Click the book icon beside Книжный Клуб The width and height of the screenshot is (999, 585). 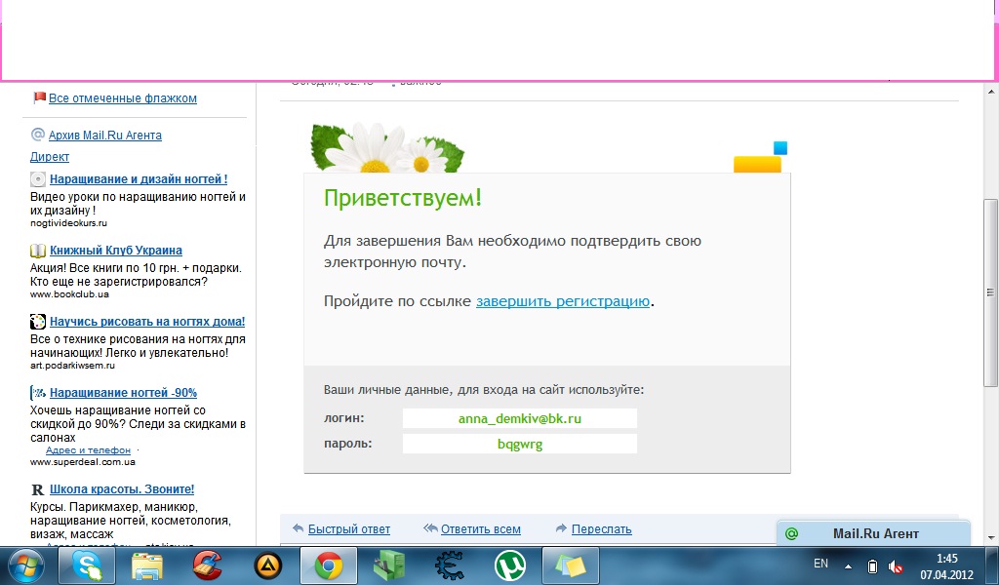[38, 251]
